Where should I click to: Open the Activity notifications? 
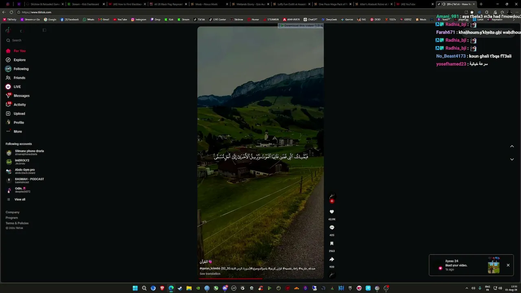[16, 105]
